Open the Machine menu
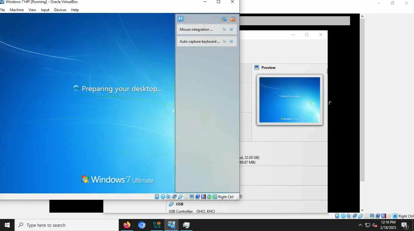The image size is (414, 231). [17, 10]
